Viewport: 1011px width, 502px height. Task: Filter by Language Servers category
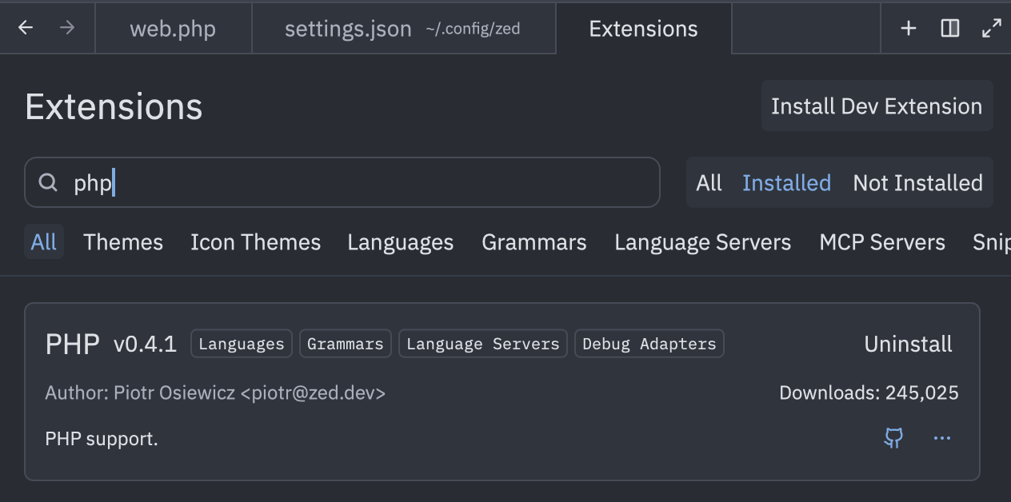point(702,242)
